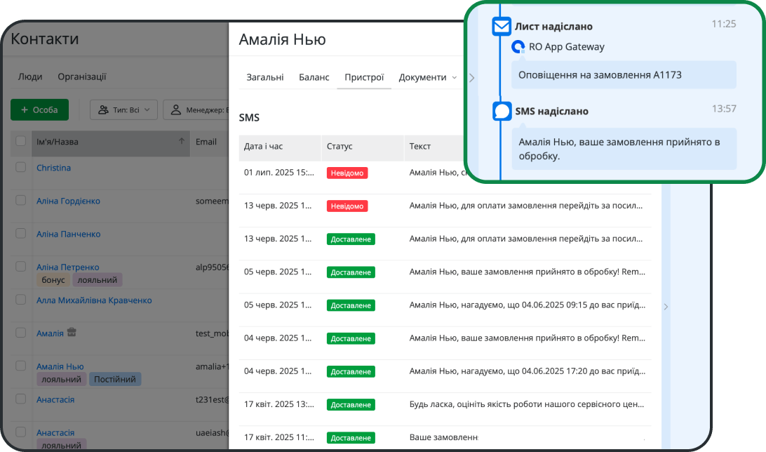This screenshot has height=452, width=766.
Task: Click SMS text нагадуємо, що 04.06.2025 17:20
Action: (527, 371)
